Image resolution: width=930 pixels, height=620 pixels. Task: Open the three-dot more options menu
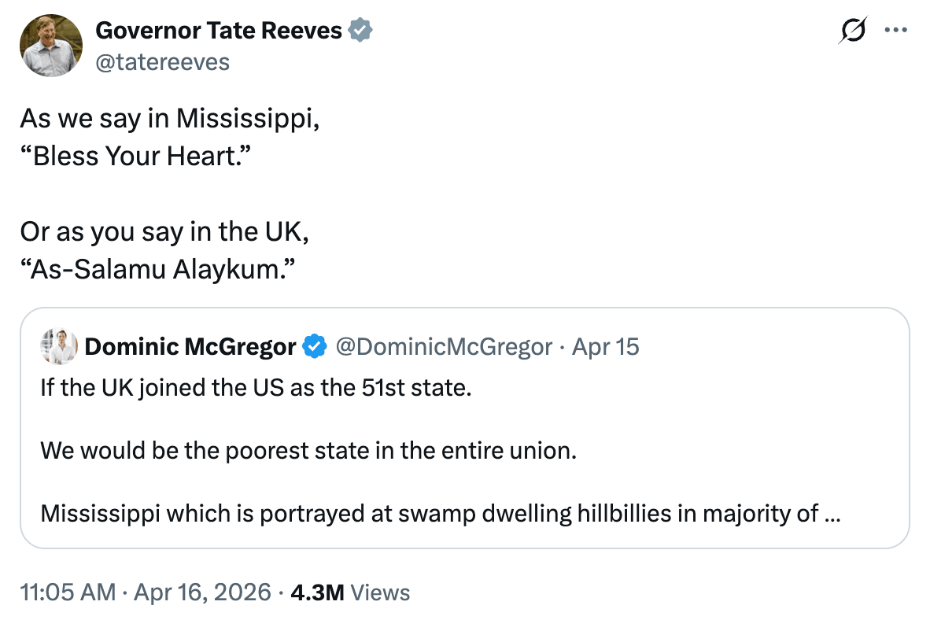click(895, 31)
